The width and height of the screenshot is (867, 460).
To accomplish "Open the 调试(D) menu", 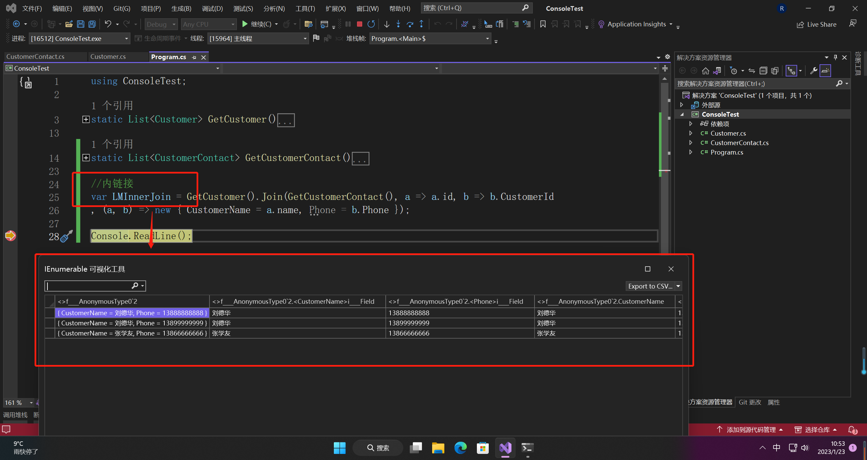I will tap(212, 8).
